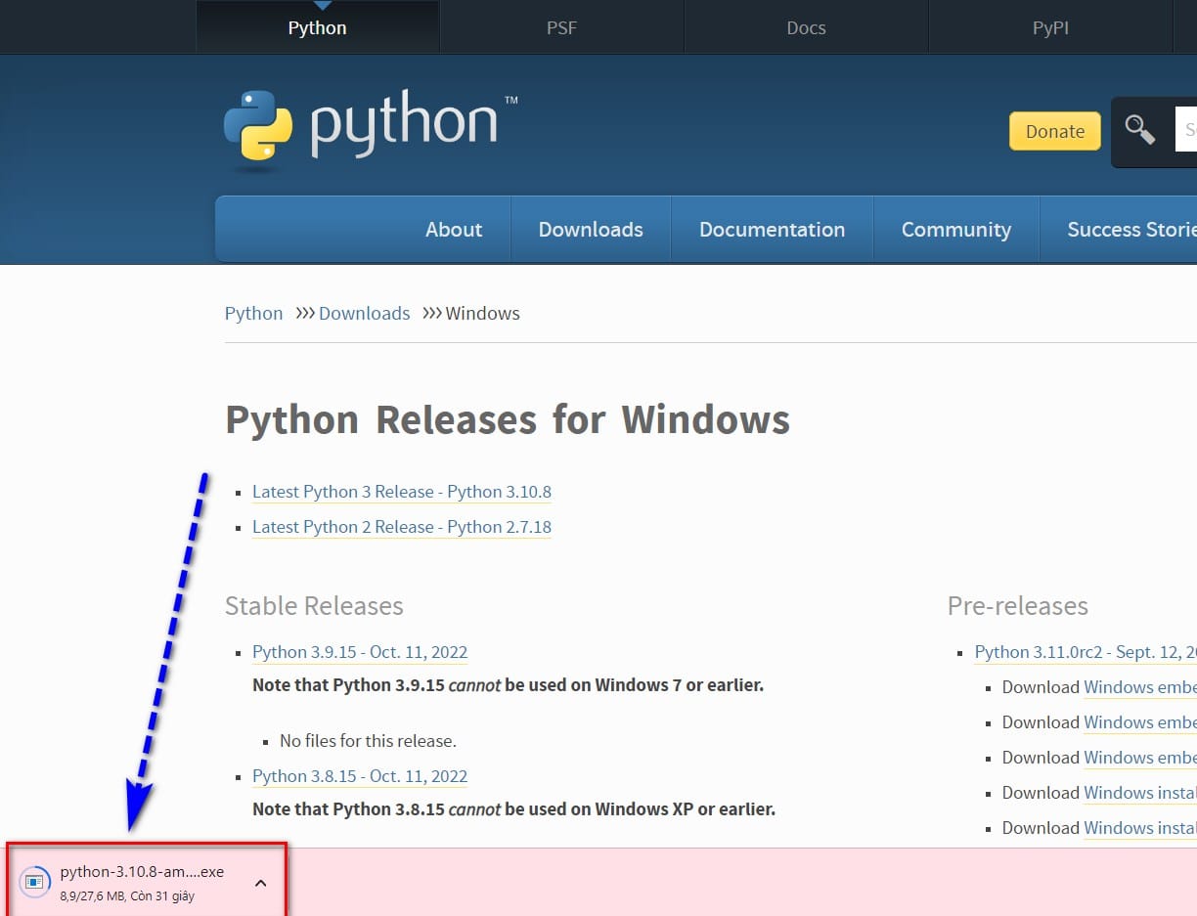Open the Community menu

(x=955, y=230)
